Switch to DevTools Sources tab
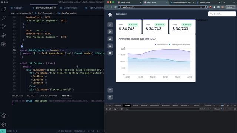 coord(136,106)
